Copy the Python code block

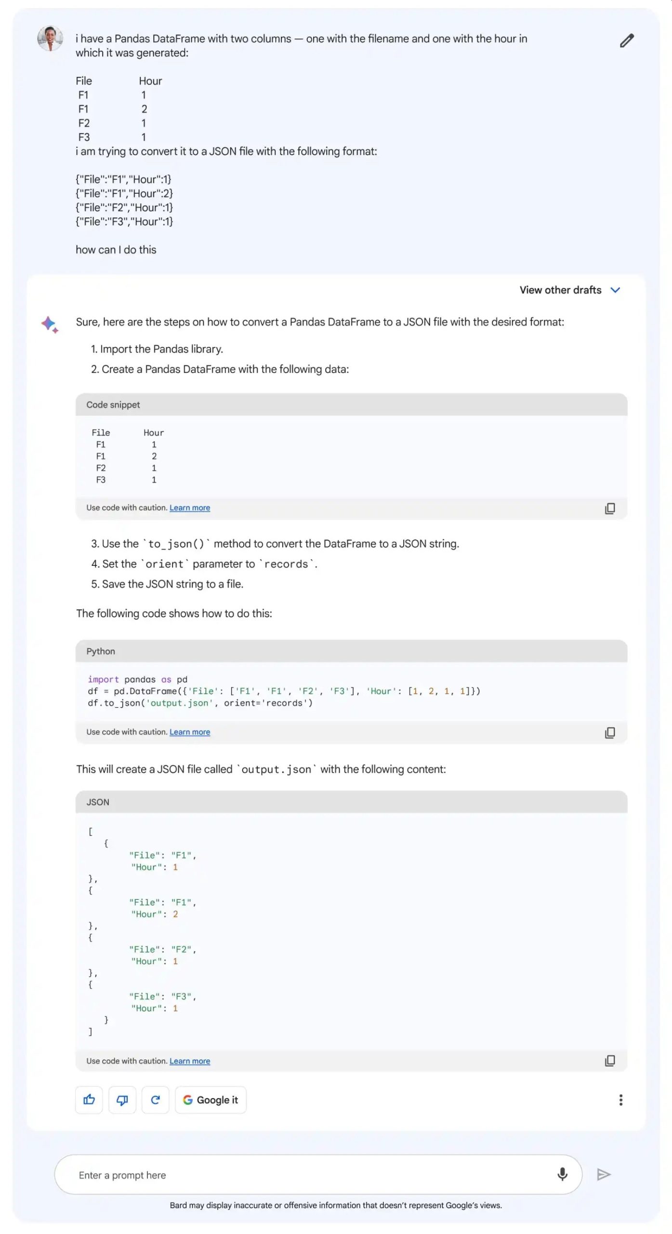(610, 733)
